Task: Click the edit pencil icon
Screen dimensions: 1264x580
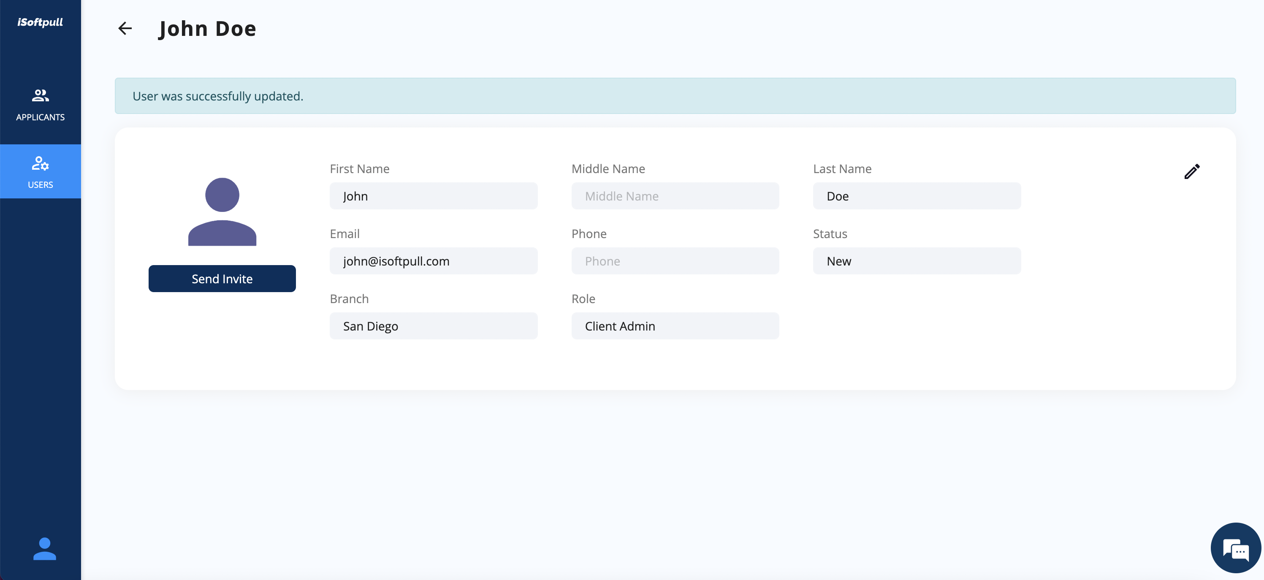Action: click(x=1192, y=171)
